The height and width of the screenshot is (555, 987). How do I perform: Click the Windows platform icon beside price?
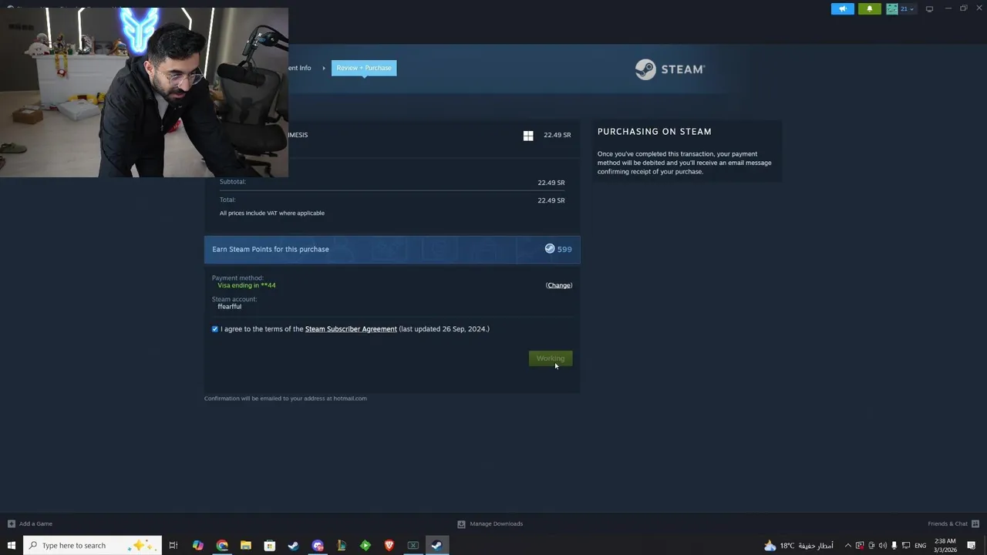click(x=528, y=136)
